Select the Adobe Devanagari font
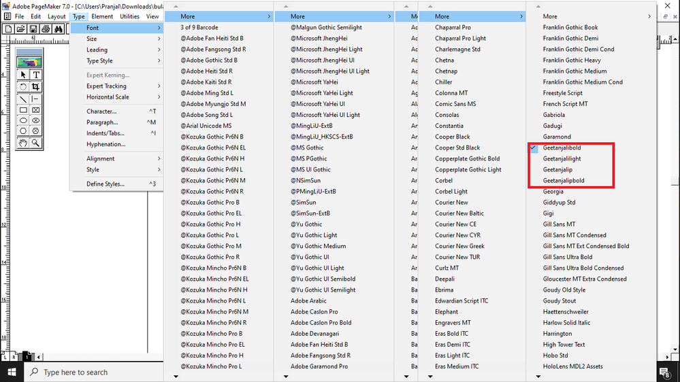680x382 pixels. (x=315, y=334)
